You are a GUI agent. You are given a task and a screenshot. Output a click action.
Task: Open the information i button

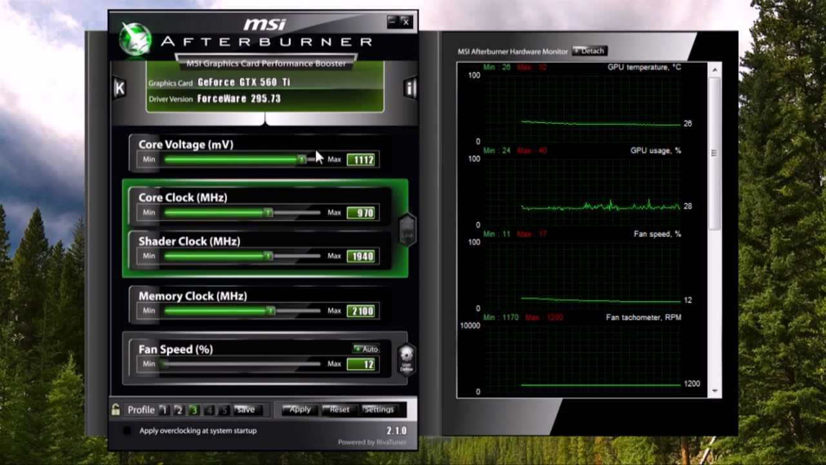point(410,87)
